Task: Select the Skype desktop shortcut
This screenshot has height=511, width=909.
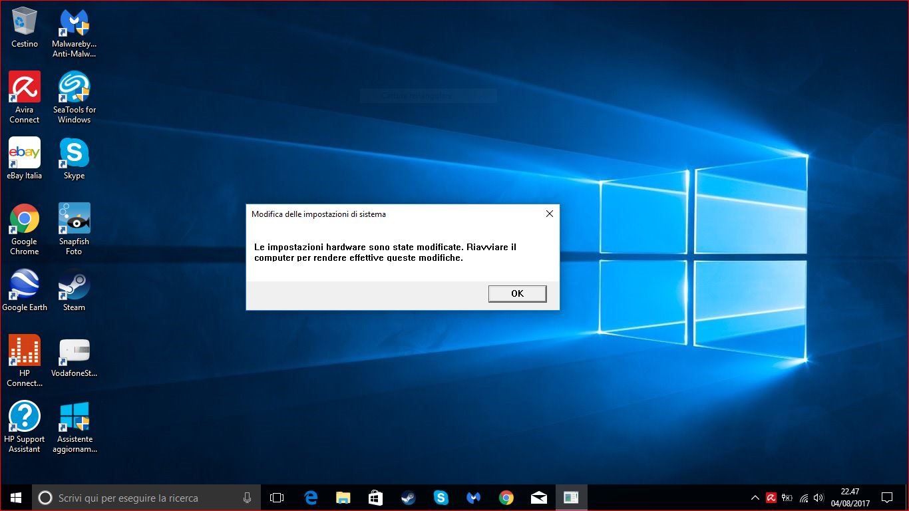Action: point(74,158)
